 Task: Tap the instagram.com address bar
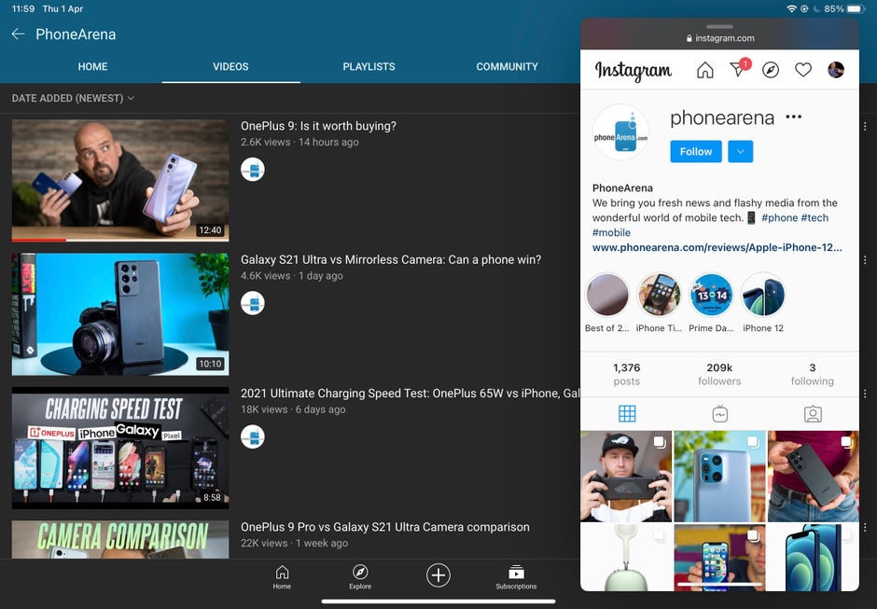tap(720, 38)
